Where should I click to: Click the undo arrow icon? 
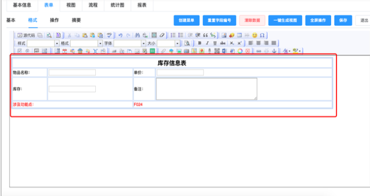click(x=120, y=36)
